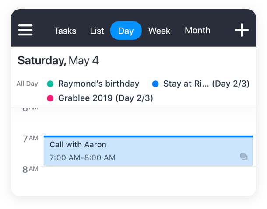
Task: Select the Day view tab
Action: pos(126,31)
